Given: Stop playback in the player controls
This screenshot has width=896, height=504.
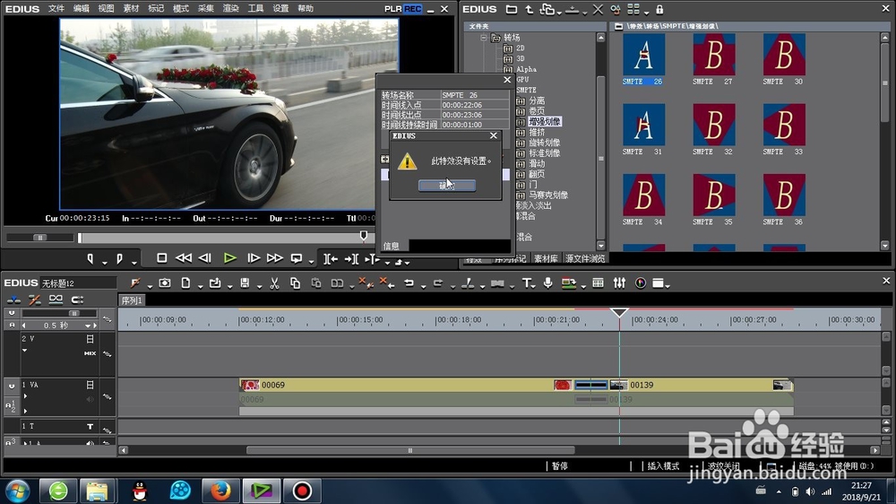Looking at the screenshot, I should point(161,258).
